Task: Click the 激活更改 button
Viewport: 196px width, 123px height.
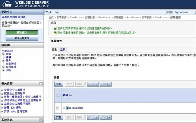Action: point(22,32)
